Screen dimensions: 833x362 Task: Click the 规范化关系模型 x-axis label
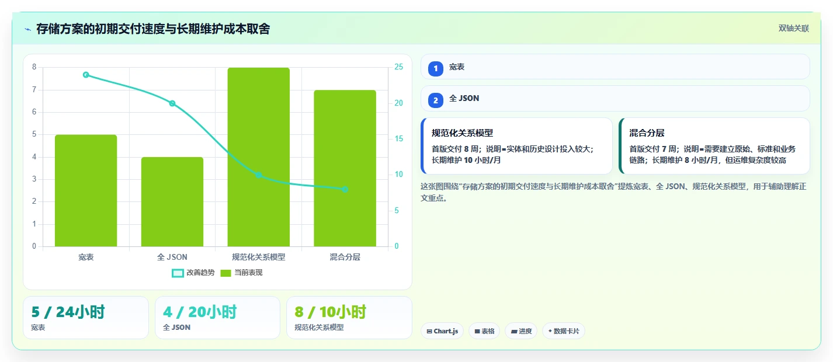(x=259, y=257)
